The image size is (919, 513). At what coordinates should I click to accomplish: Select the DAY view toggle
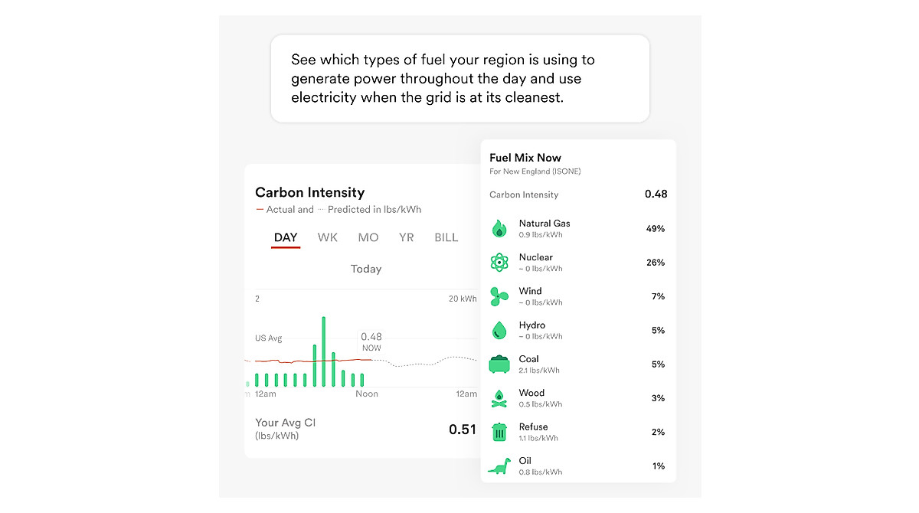[x=286, y=237]
